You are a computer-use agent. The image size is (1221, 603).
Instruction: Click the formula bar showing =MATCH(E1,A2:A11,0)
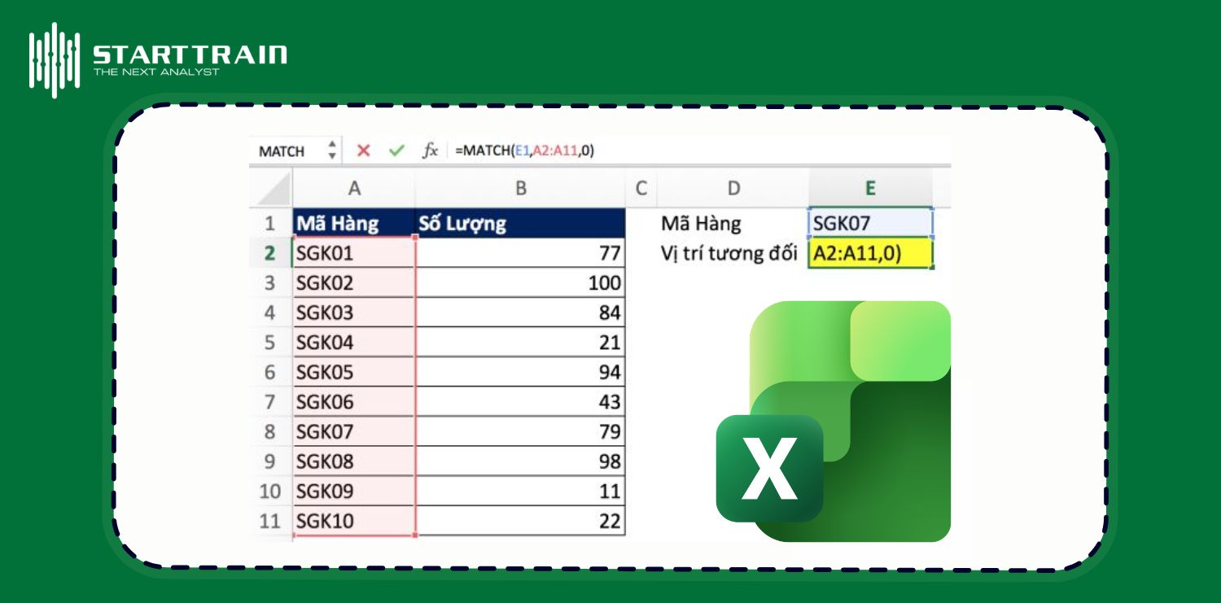pyautogui.click(x=525, y=151)
